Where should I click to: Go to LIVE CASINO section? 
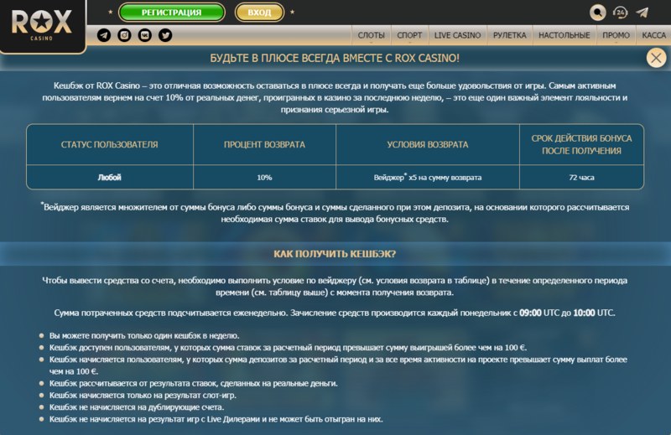click(457, 35)
